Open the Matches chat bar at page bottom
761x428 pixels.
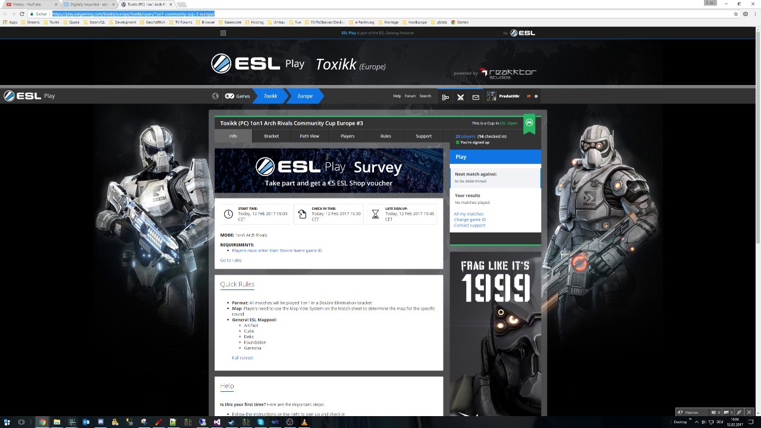click(692, 412)
